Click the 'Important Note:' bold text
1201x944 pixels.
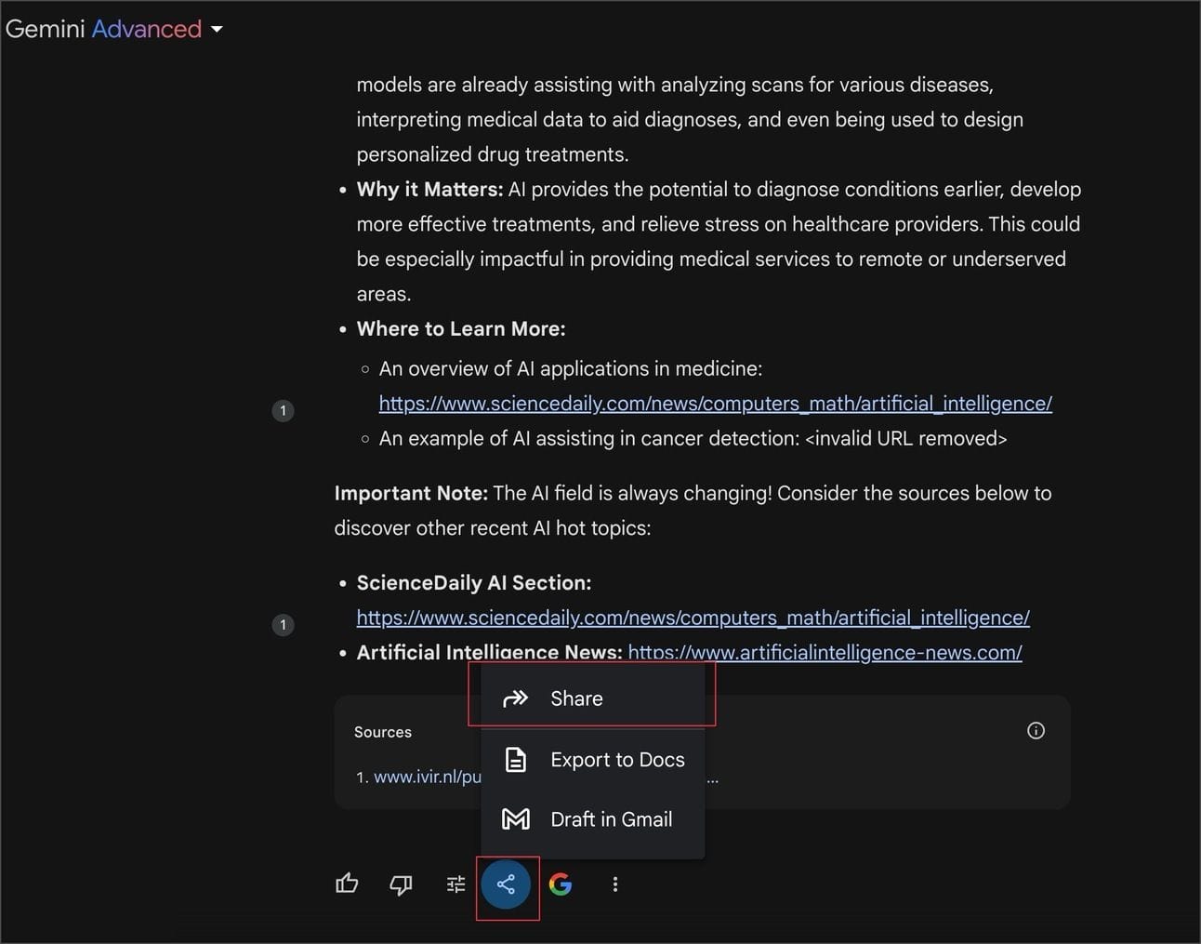click(411, 494)
